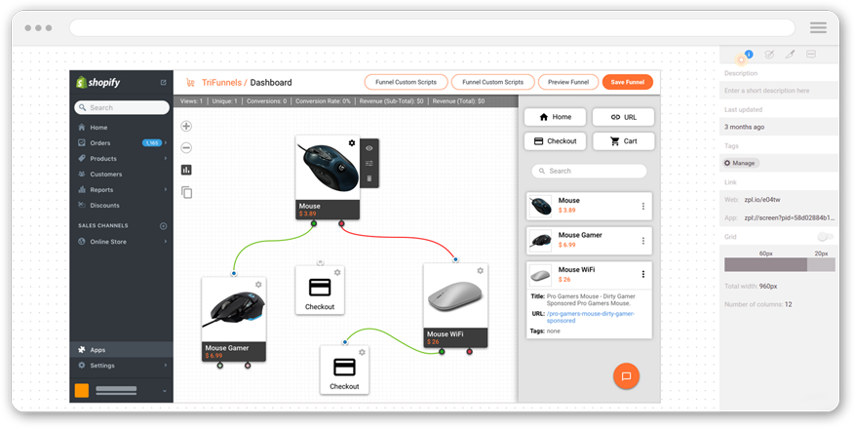Open gear on Checkout node linked to Mouse WiFi

(x=362, y=352)
